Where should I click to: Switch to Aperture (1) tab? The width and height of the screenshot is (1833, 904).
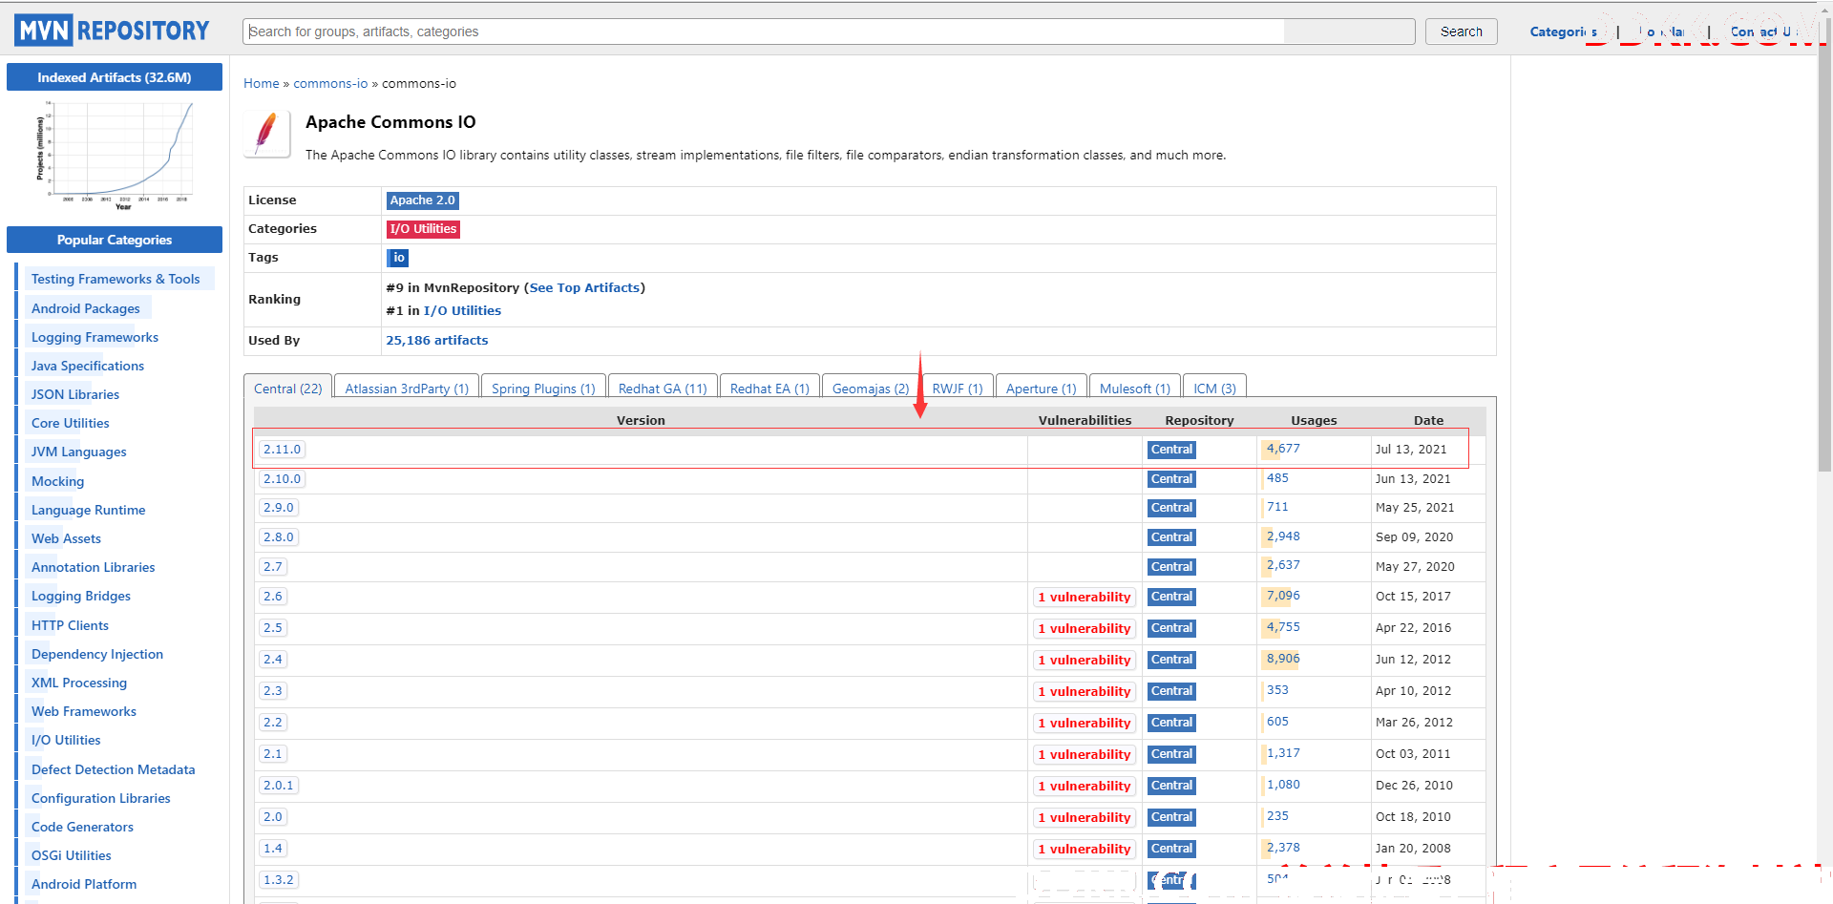click(1041, 388)
